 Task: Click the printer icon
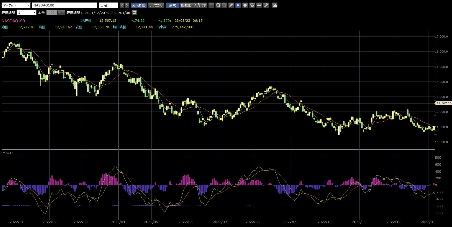[275, 5]
